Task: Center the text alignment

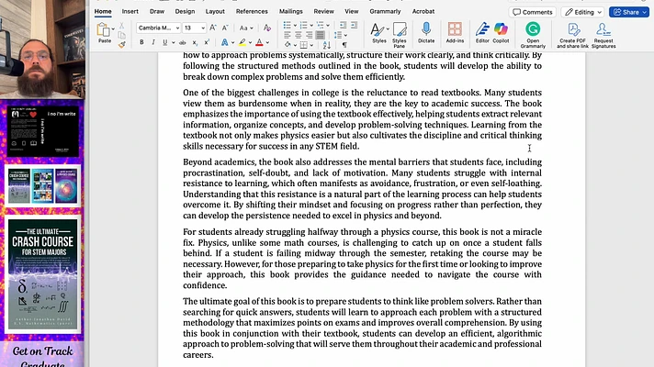Action: (x=298, y=36)
